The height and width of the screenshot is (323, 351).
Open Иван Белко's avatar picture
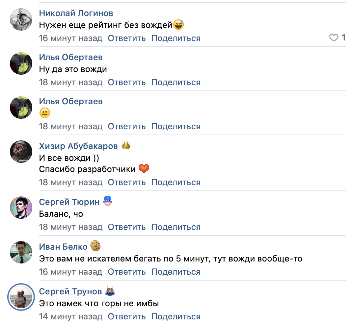click(21, 252)
